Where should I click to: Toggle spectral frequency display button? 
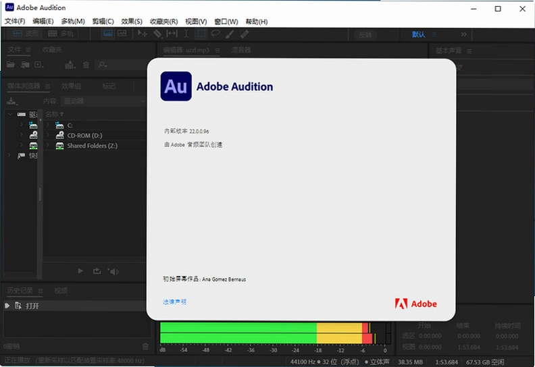pyautogui.click(x=108, y=34)
